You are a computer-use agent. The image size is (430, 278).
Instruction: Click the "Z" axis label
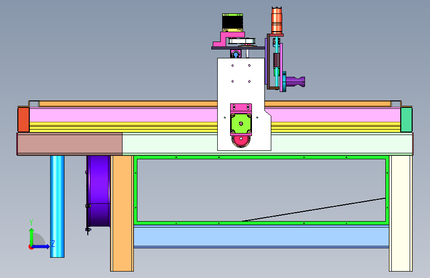pos(53,243)
